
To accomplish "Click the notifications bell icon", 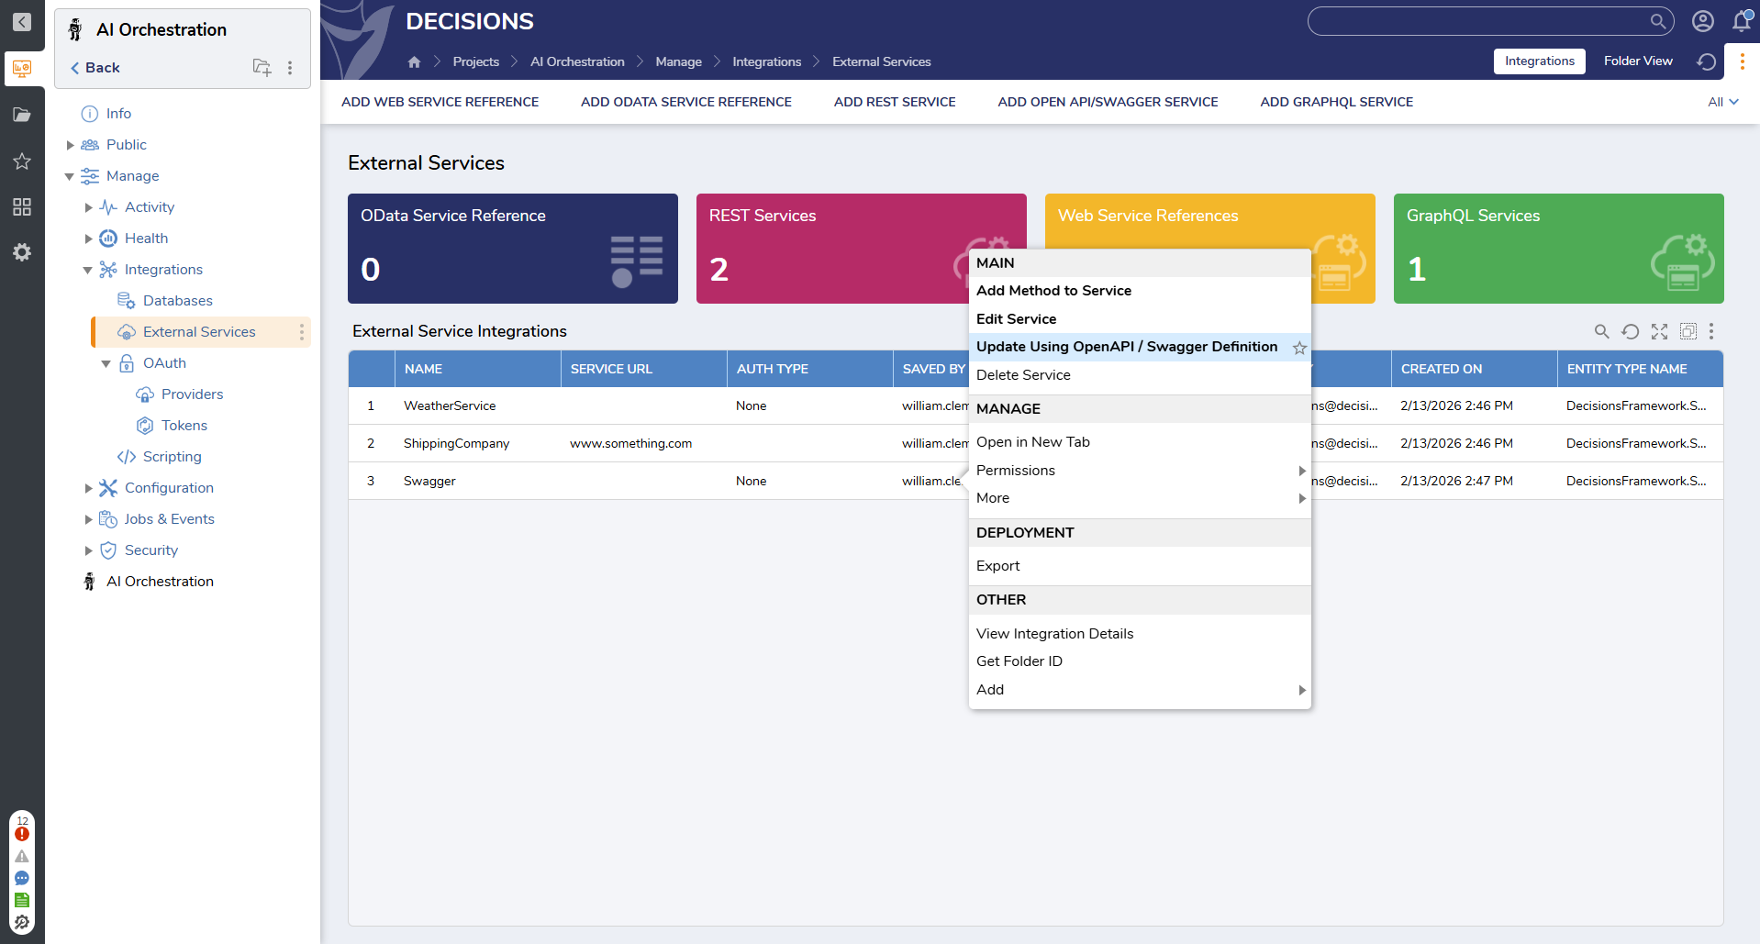I will pos(1741,21).
